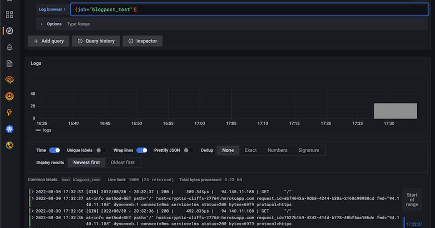Click the info icon on Inspector button
The height and width of the screenshot is (228, 435).
(x=131, y=41)
